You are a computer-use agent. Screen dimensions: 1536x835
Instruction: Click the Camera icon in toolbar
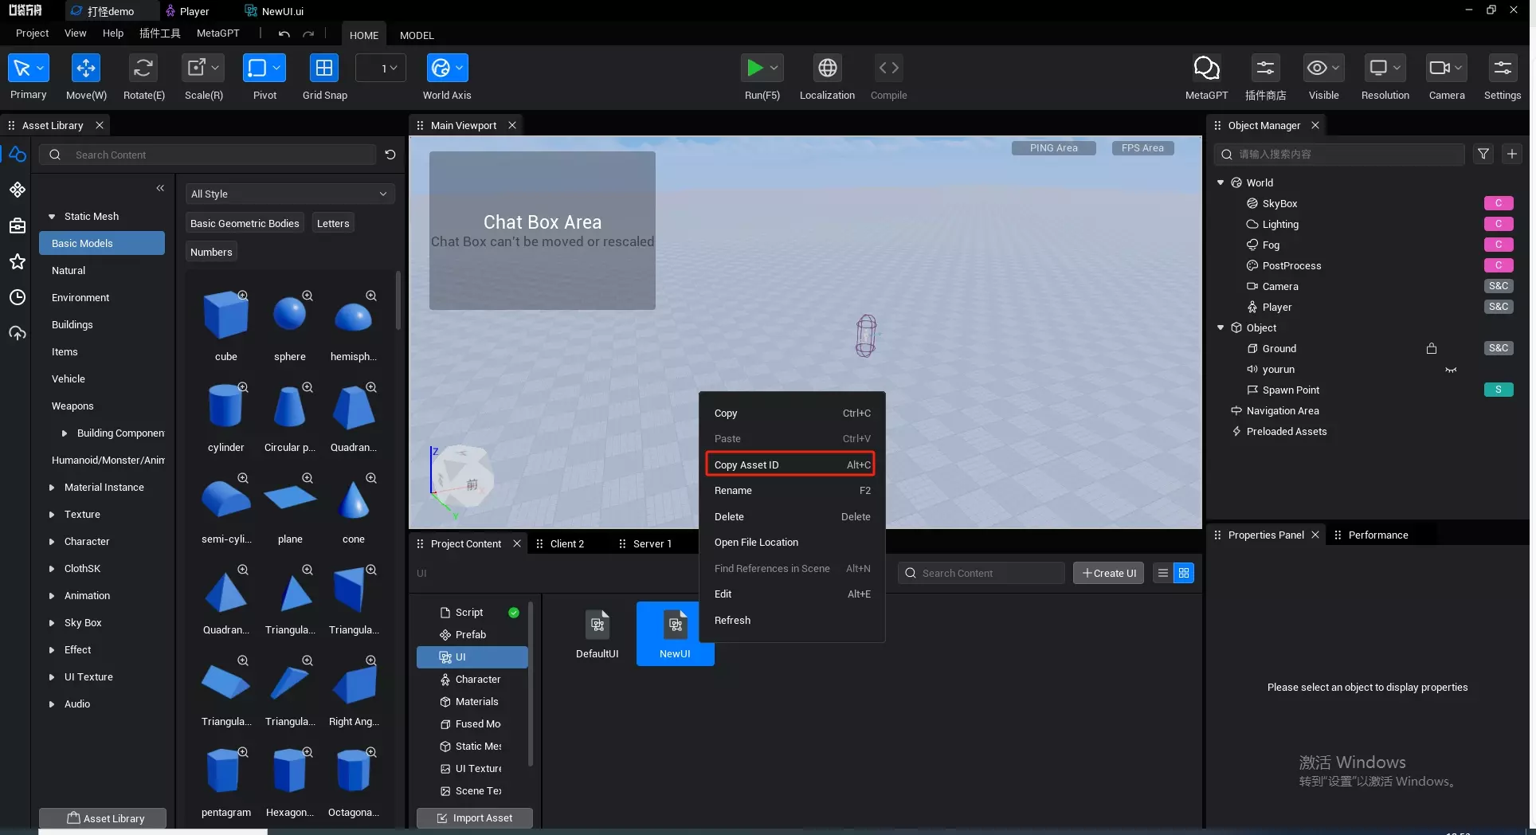1439,68
